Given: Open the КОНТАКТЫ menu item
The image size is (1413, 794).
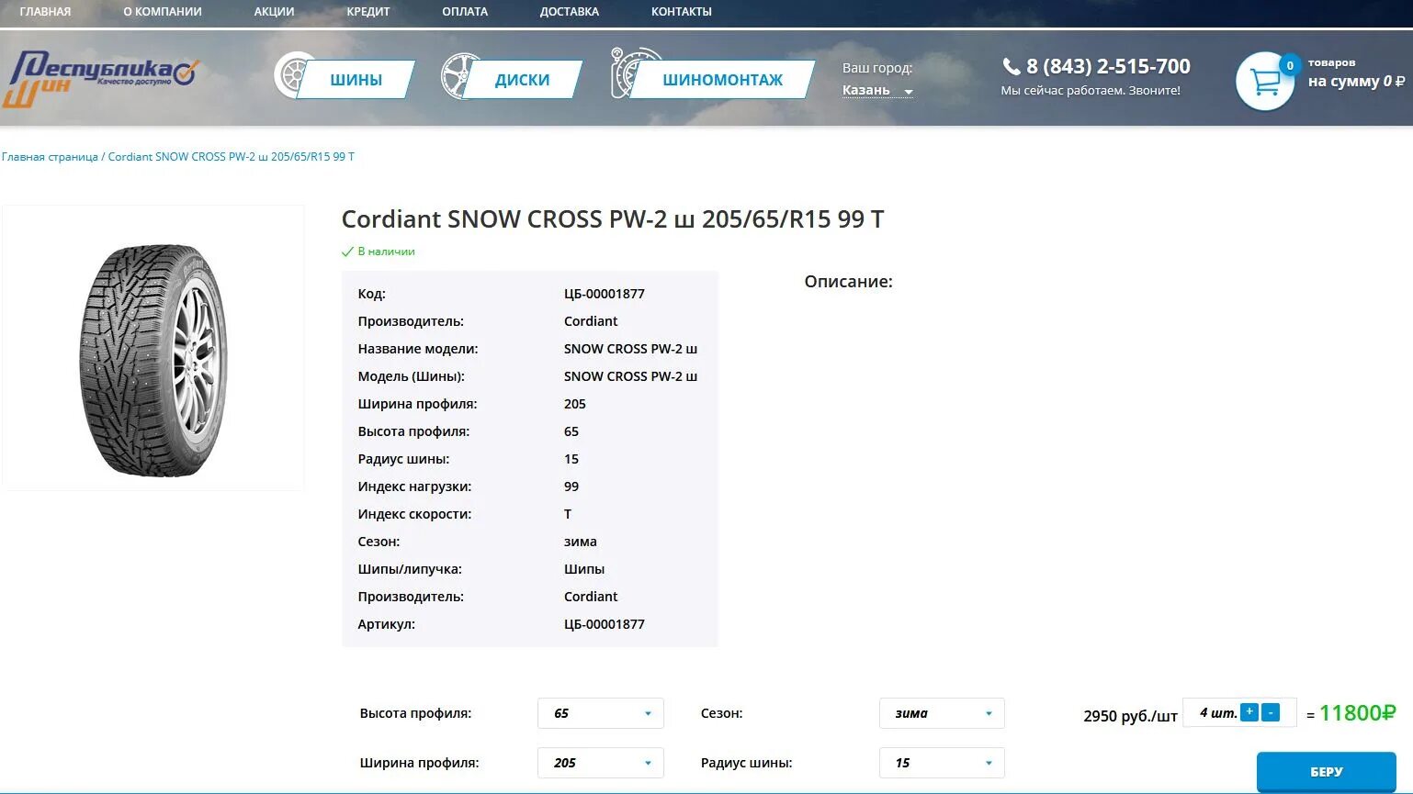Looking at the screenshot, I should point(682,12).
